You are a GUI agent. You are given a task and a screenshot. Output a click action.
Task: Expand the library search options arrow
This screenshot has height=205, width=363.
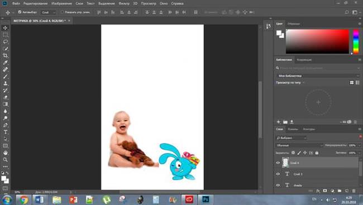click(359, 68)
